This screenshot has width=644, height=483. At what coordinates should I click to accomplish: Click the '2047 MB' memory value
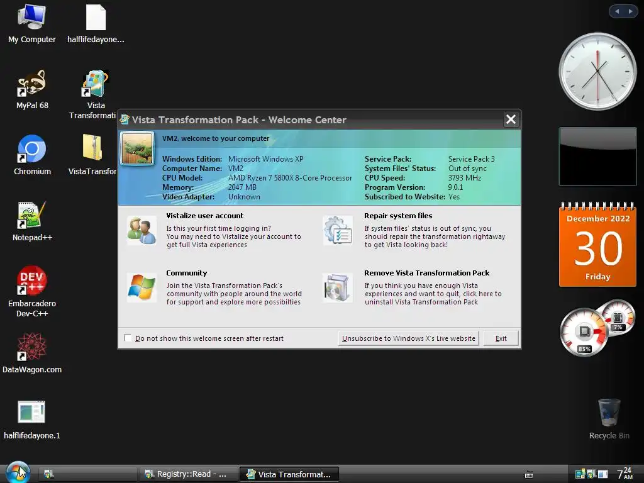242,187
